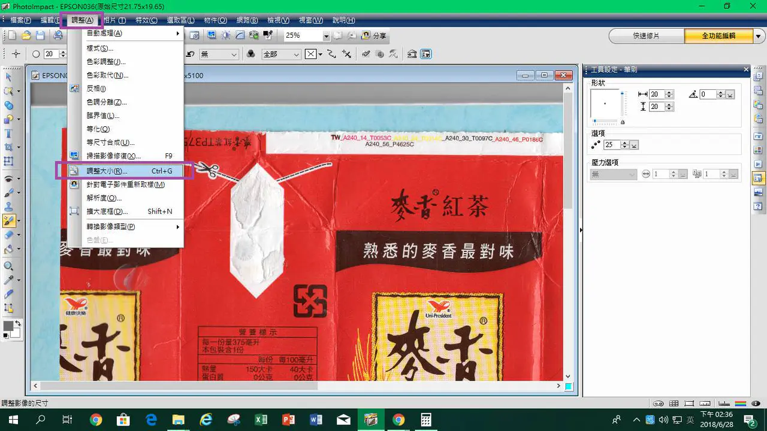Switch to 快速修片 mode
The image size is (767, 431).
tap(646, 36)
